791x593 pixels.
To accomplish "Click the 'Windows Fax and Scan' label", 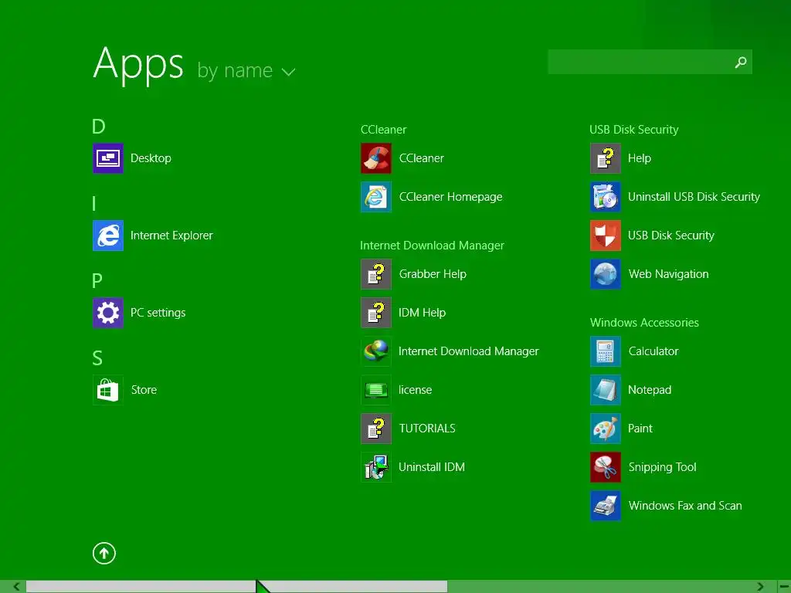I will click(685, 506).
